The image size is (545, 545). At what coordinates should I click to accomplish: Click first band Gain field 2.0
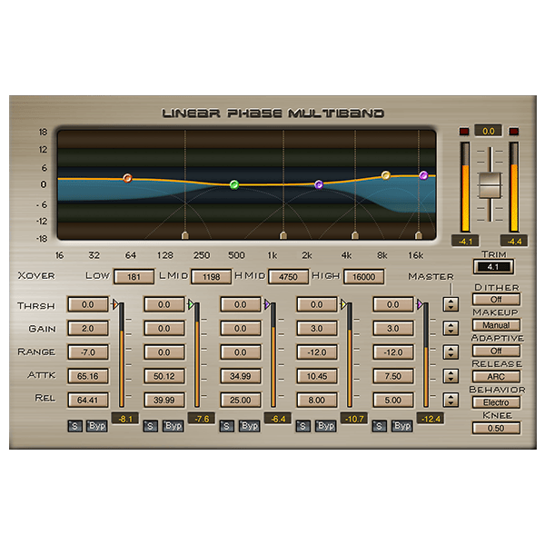click(88, 328)
